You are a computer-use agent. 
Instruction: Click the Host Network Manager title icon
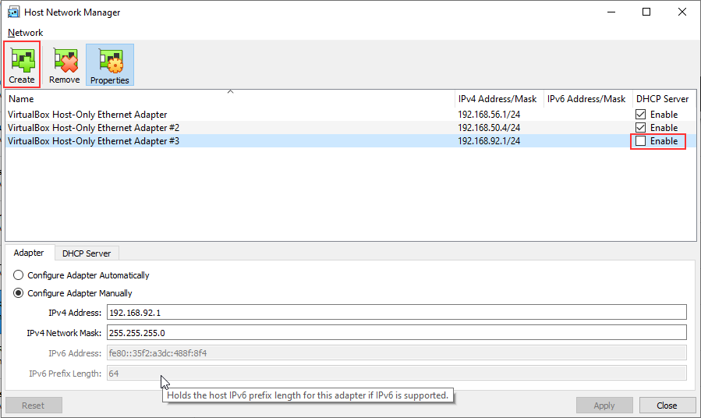click(x=13, y=12)
